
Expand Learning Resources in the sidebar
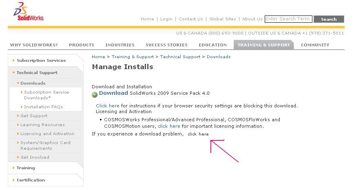pyautogui.click(x=42, y=125)
